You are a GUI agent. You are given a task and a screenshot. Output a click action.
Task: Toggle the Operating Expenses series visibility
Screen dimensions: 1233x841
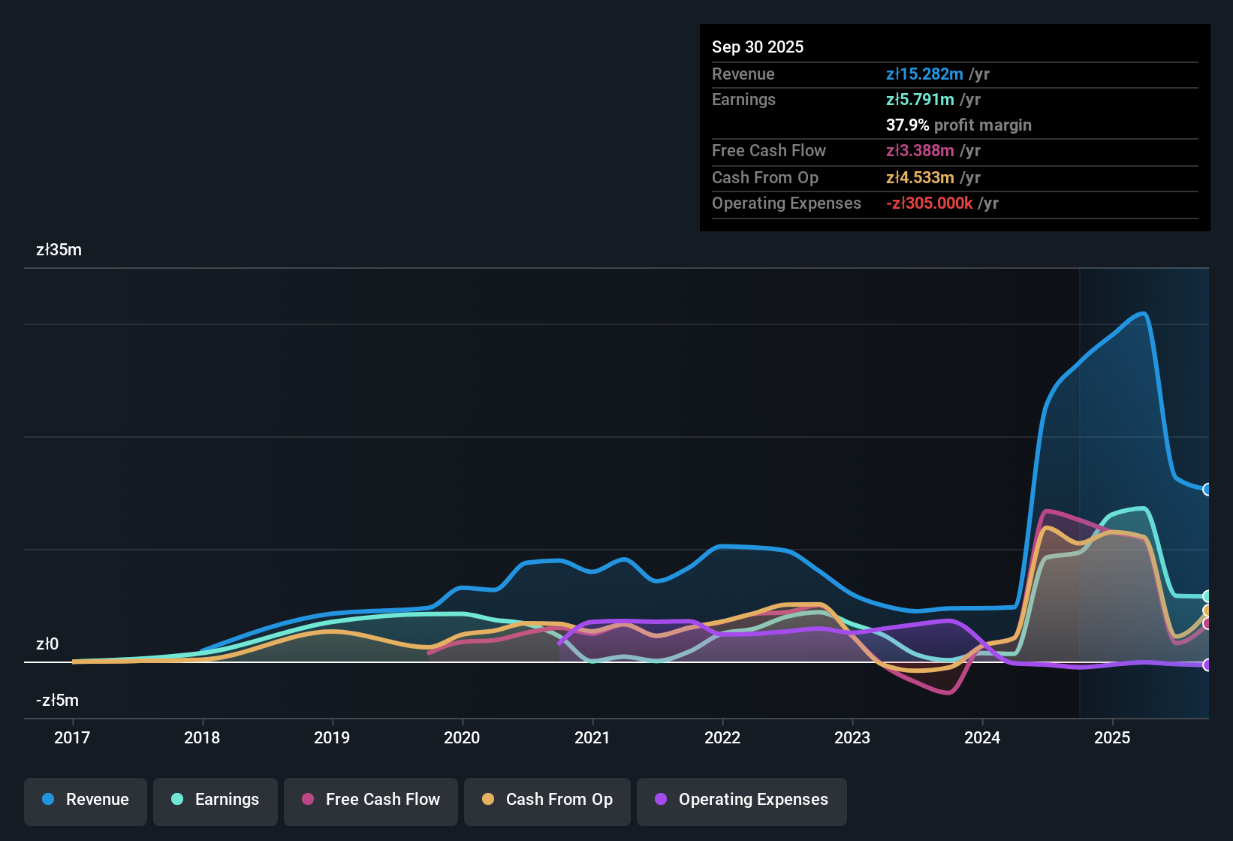(741, 800)
